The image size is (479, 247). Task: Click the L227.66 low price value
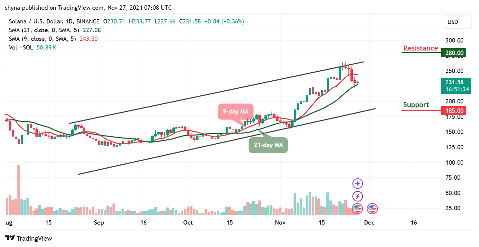pos(165,21)
